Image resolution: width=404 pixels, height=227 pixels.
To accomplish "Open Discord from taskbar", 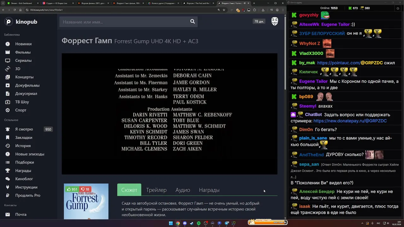I will (x=185, y=223).
